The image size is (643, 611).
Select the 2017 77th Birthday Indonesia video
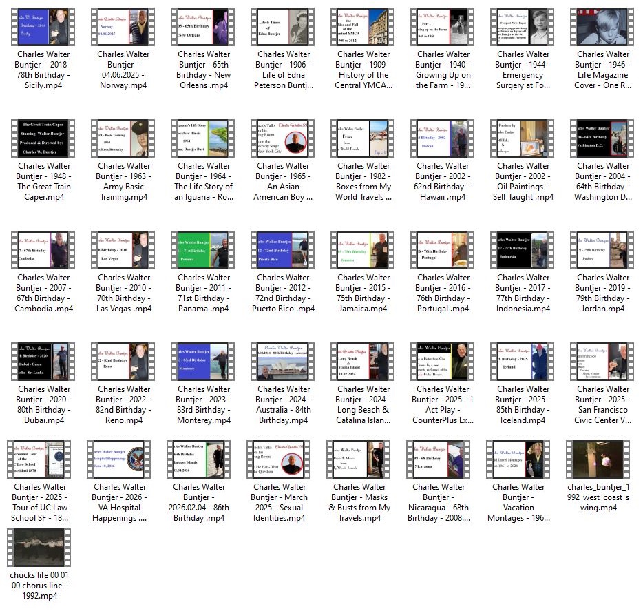point(523,250)
